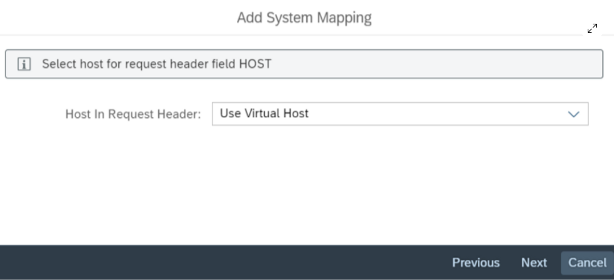Image resolution: width=616 pixels, height=280 pixels.
Task: Click the dark footer bar left of Previous
Action: (x=208, y=263)
